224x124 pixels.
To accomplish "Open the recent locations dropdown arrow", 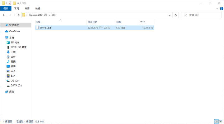I will click(15, 15).
